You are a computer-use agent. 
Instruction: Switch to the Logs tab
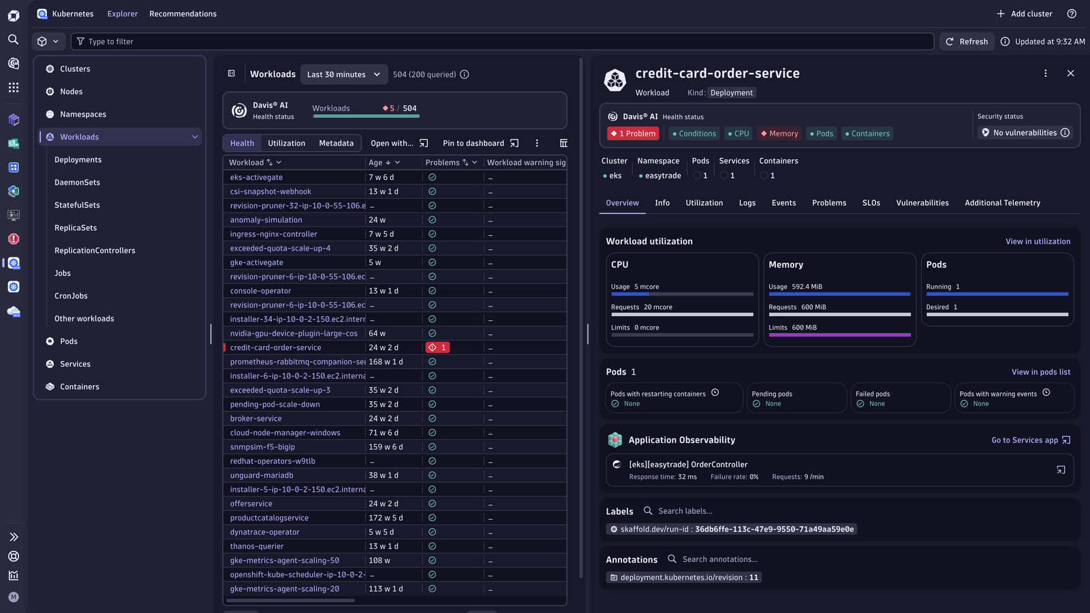(x=747, y=203)
